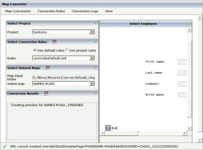Open the Select map dropdown list

[92, 84]
